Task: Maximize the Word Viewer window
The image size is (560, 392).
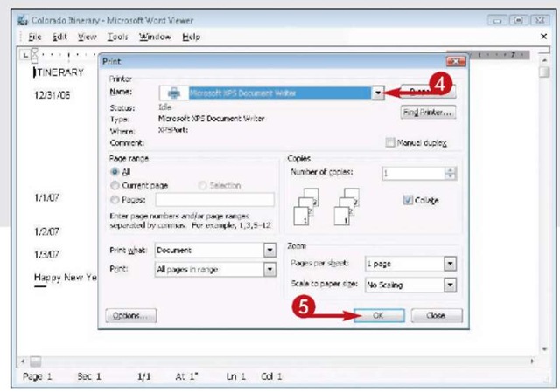Action: [x=518, y=20]
